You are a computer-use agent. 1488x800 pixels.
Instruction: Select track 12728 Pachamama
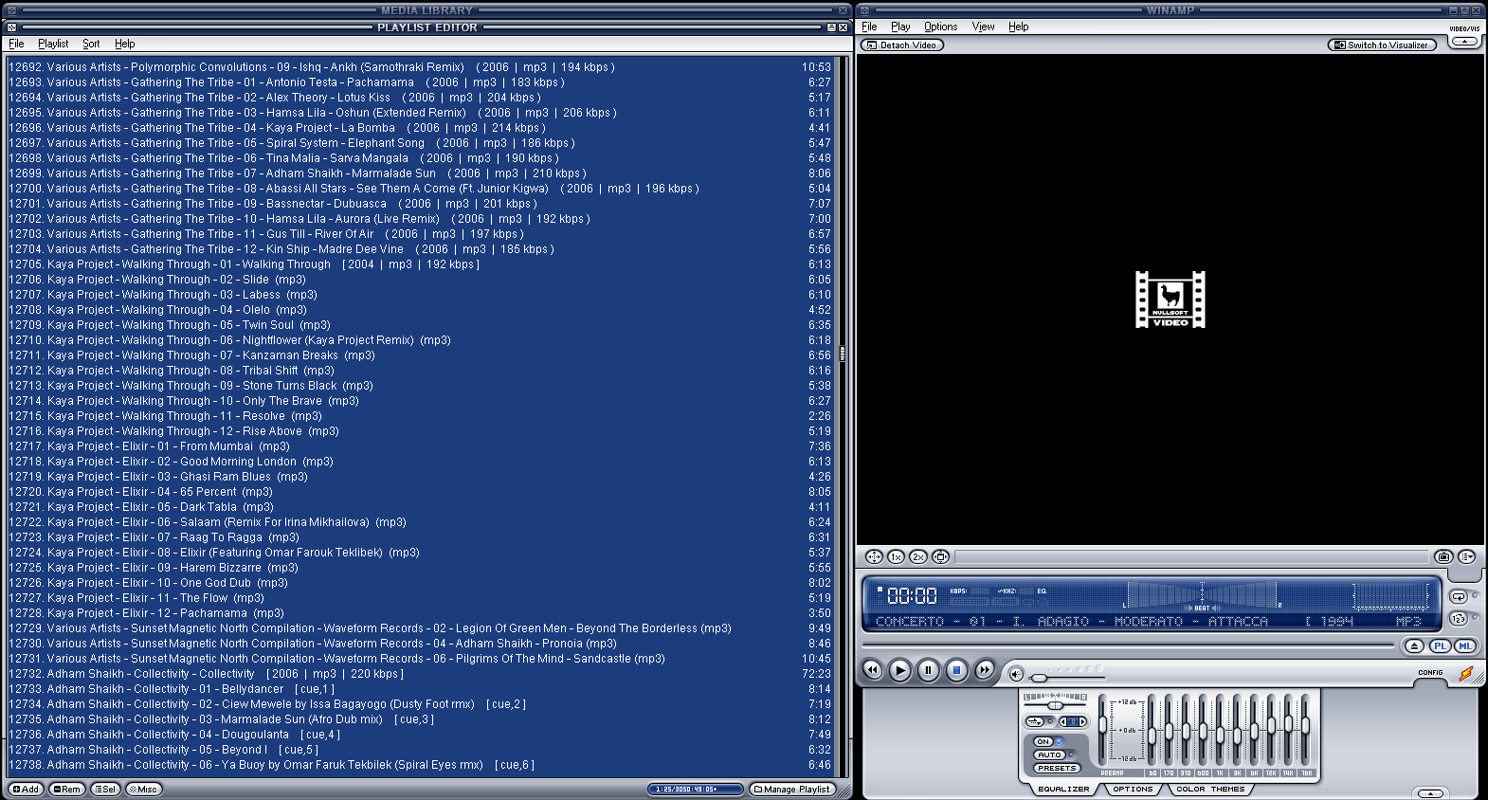point(420,613)
